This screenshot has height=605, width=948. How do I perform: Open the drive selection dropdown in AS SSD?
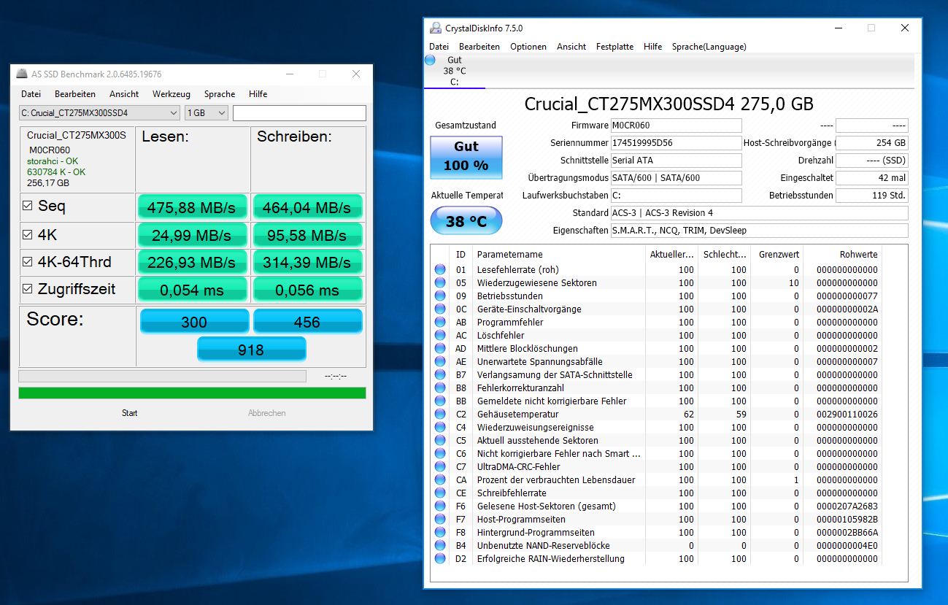pyautogui.click(x=99, y=113)
